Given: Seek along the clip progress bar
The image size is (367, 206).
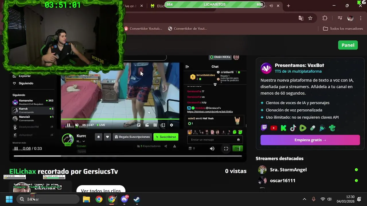Looking at the screenshot, I should [x=128, y=156].
